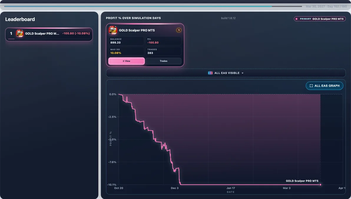Click the TRADES 383 value

(150, 53)
